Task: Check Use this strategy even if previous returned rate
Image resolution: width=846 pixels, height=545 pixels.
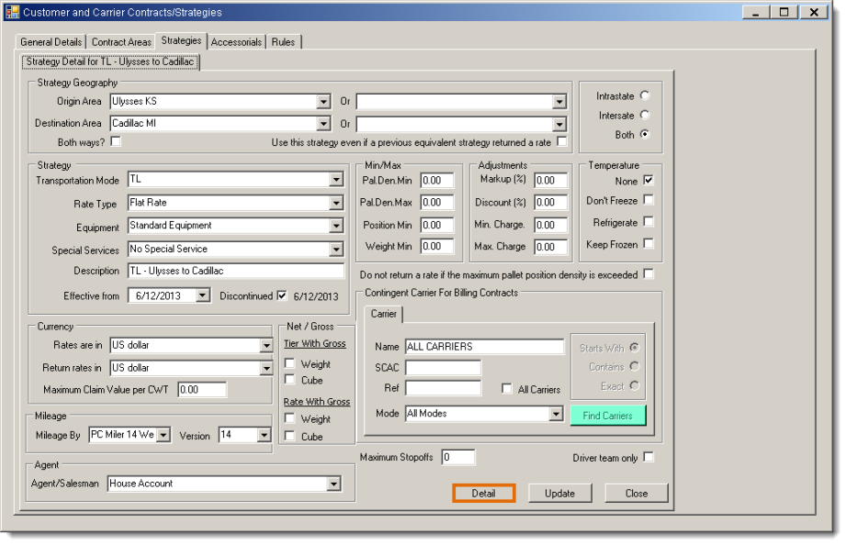Action: tap(561, 141)
